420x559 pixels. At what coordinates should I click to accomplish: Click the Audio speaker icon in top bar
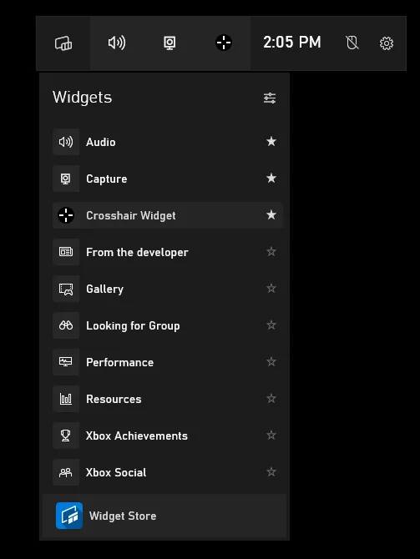click(x=117, y=43)
